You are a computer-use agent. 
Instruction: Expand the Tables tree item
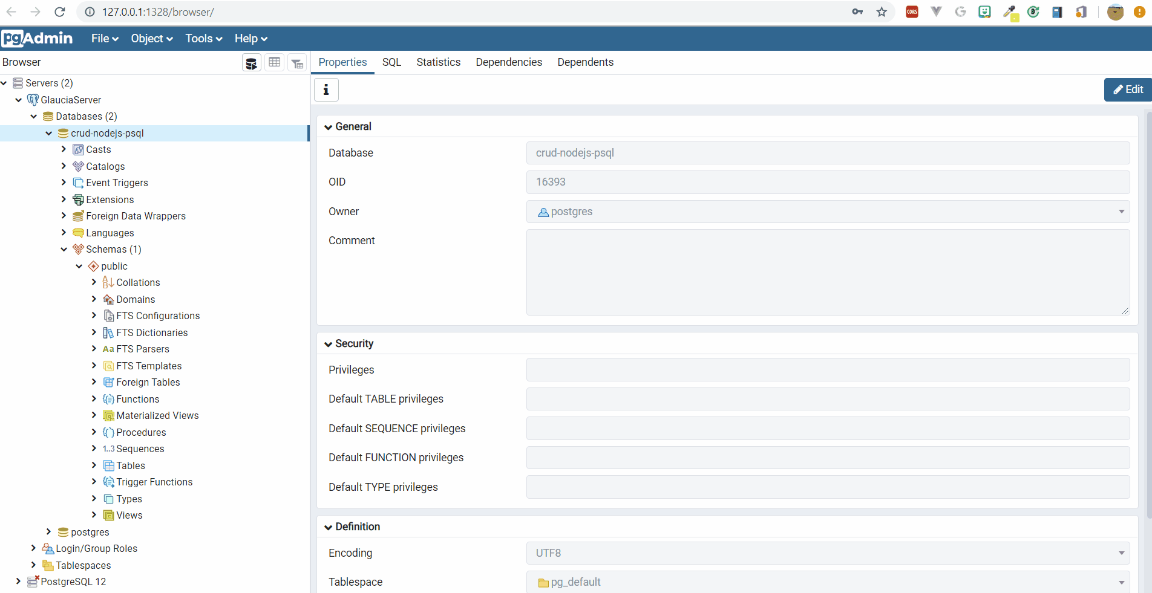(x=94, y=465)
